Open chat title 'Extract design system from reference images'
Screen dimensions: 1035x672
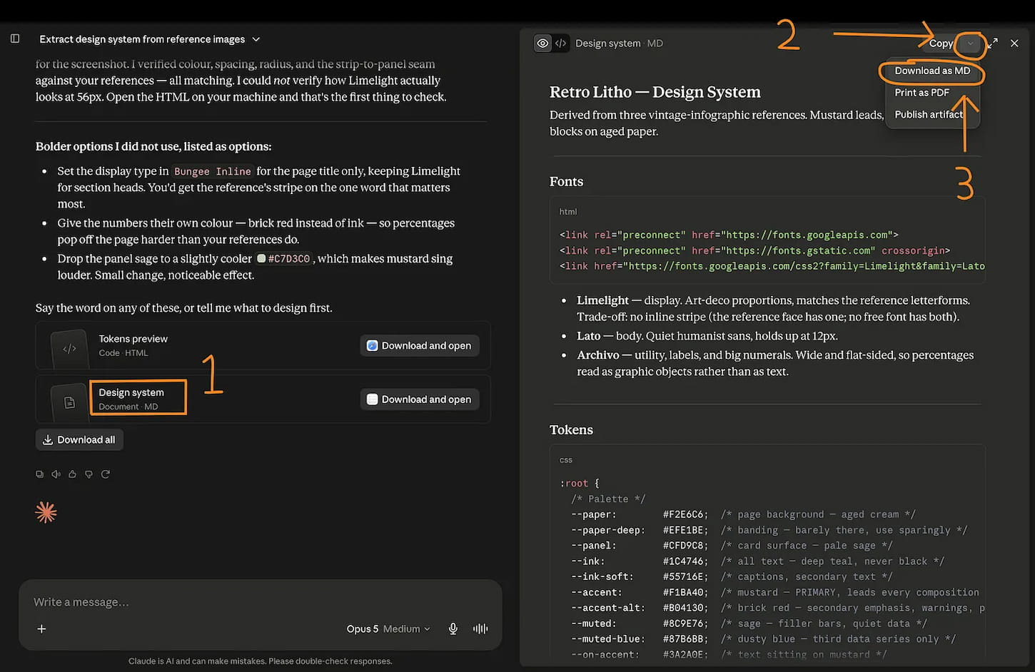click(x=142, y=39)
